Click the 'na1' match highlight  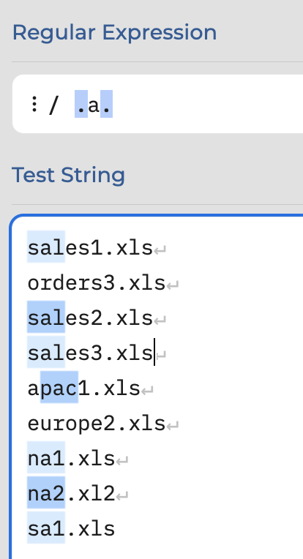click(46, 457)
